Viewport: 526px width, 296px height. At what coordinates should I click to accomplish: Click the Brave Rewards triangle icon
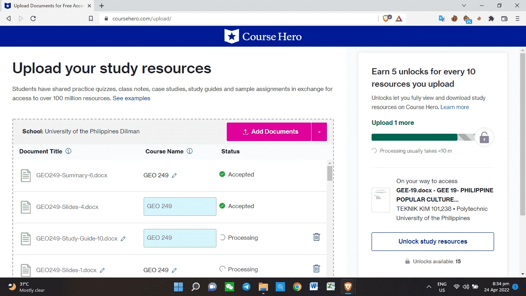point(399,18)
